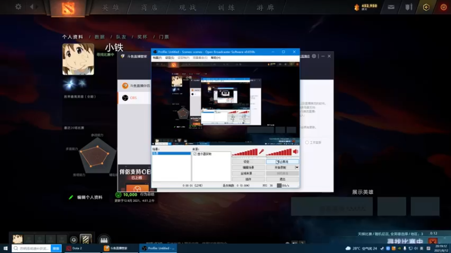
Task: Click the Dota Plus hexagon icon
Action: point(426,7)
